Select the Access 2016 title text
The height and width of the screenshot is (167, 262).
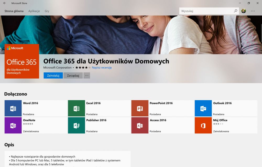(158, 120)
